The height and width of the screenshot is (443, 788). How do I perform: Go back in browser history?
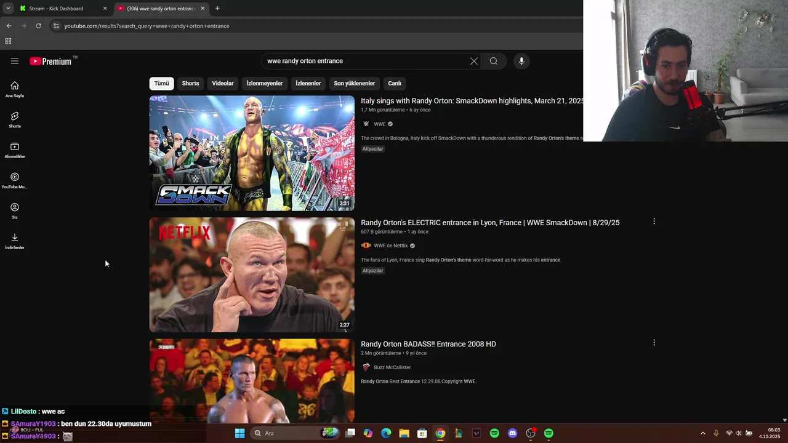(9, 26)
